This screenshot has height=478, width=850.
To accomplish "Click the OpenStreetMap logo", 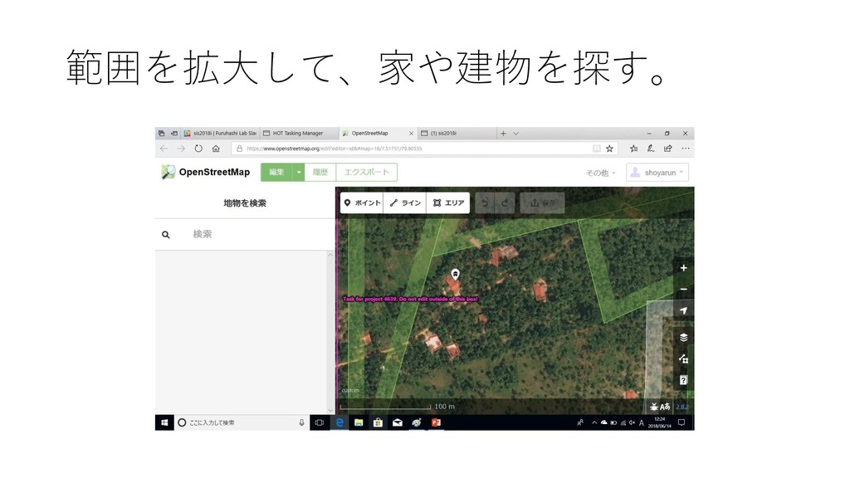I will click(x=206, y=172).
